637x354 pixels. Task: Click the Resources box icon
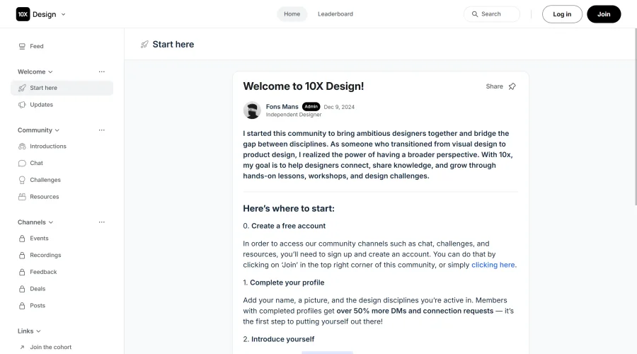[x=22, y=197]
